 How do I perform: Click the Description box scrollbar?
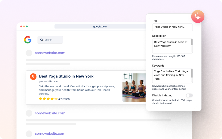(x=192, y=43)
